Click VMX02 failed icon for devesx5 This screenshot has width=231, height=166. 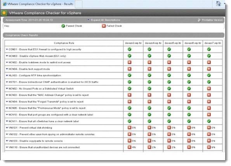point(169,134)
